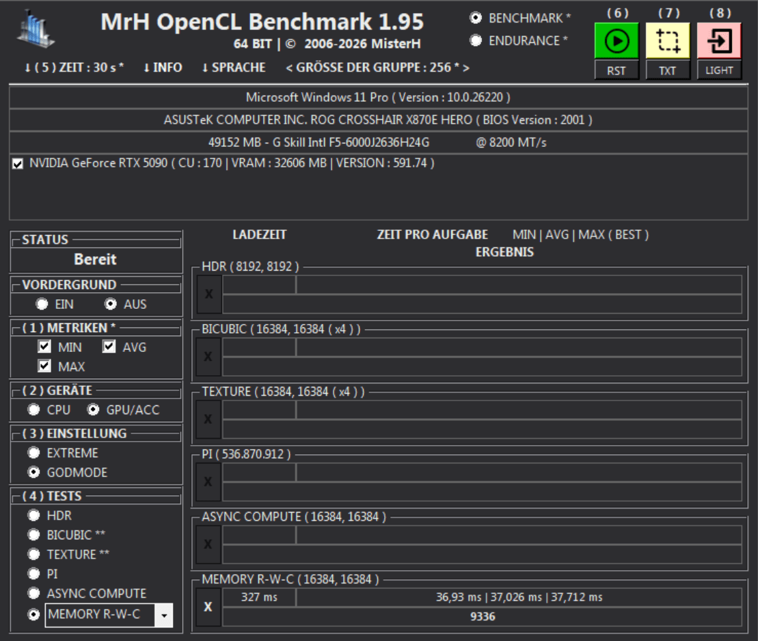Select GPU/ACC as device
Viewport: 758px width, 641px height.
click(x=94, y=410)
